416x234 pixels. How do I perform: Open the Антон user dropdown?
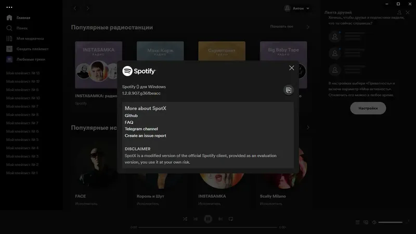tap(296, 8)
